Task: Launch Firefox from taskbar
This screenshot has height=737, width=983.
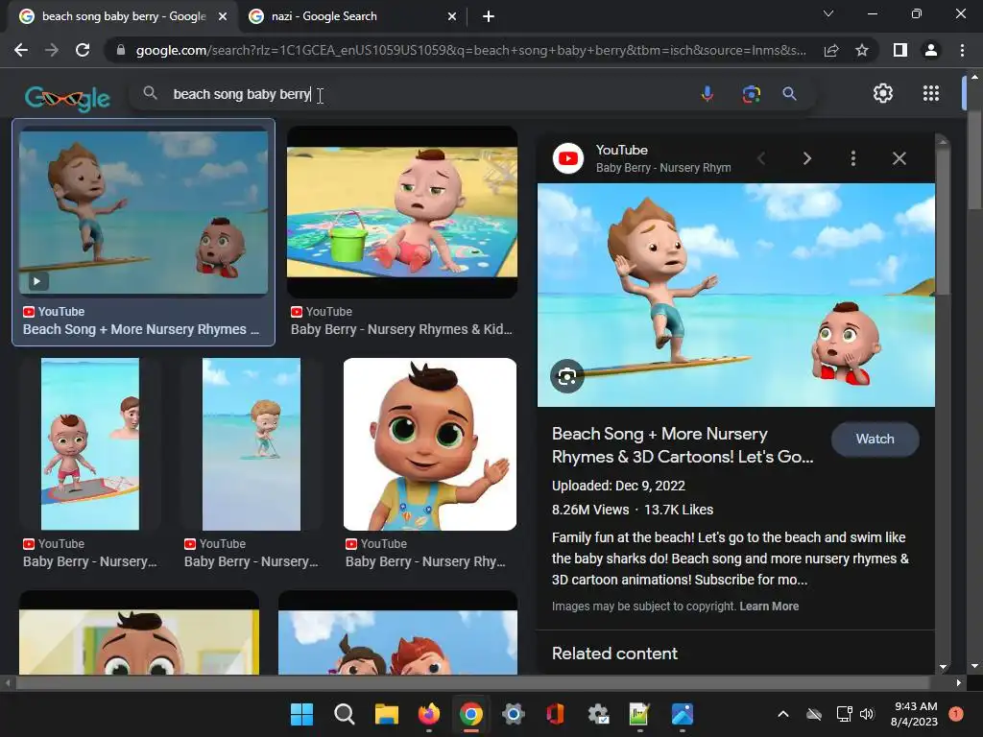Action: [429, 714]
